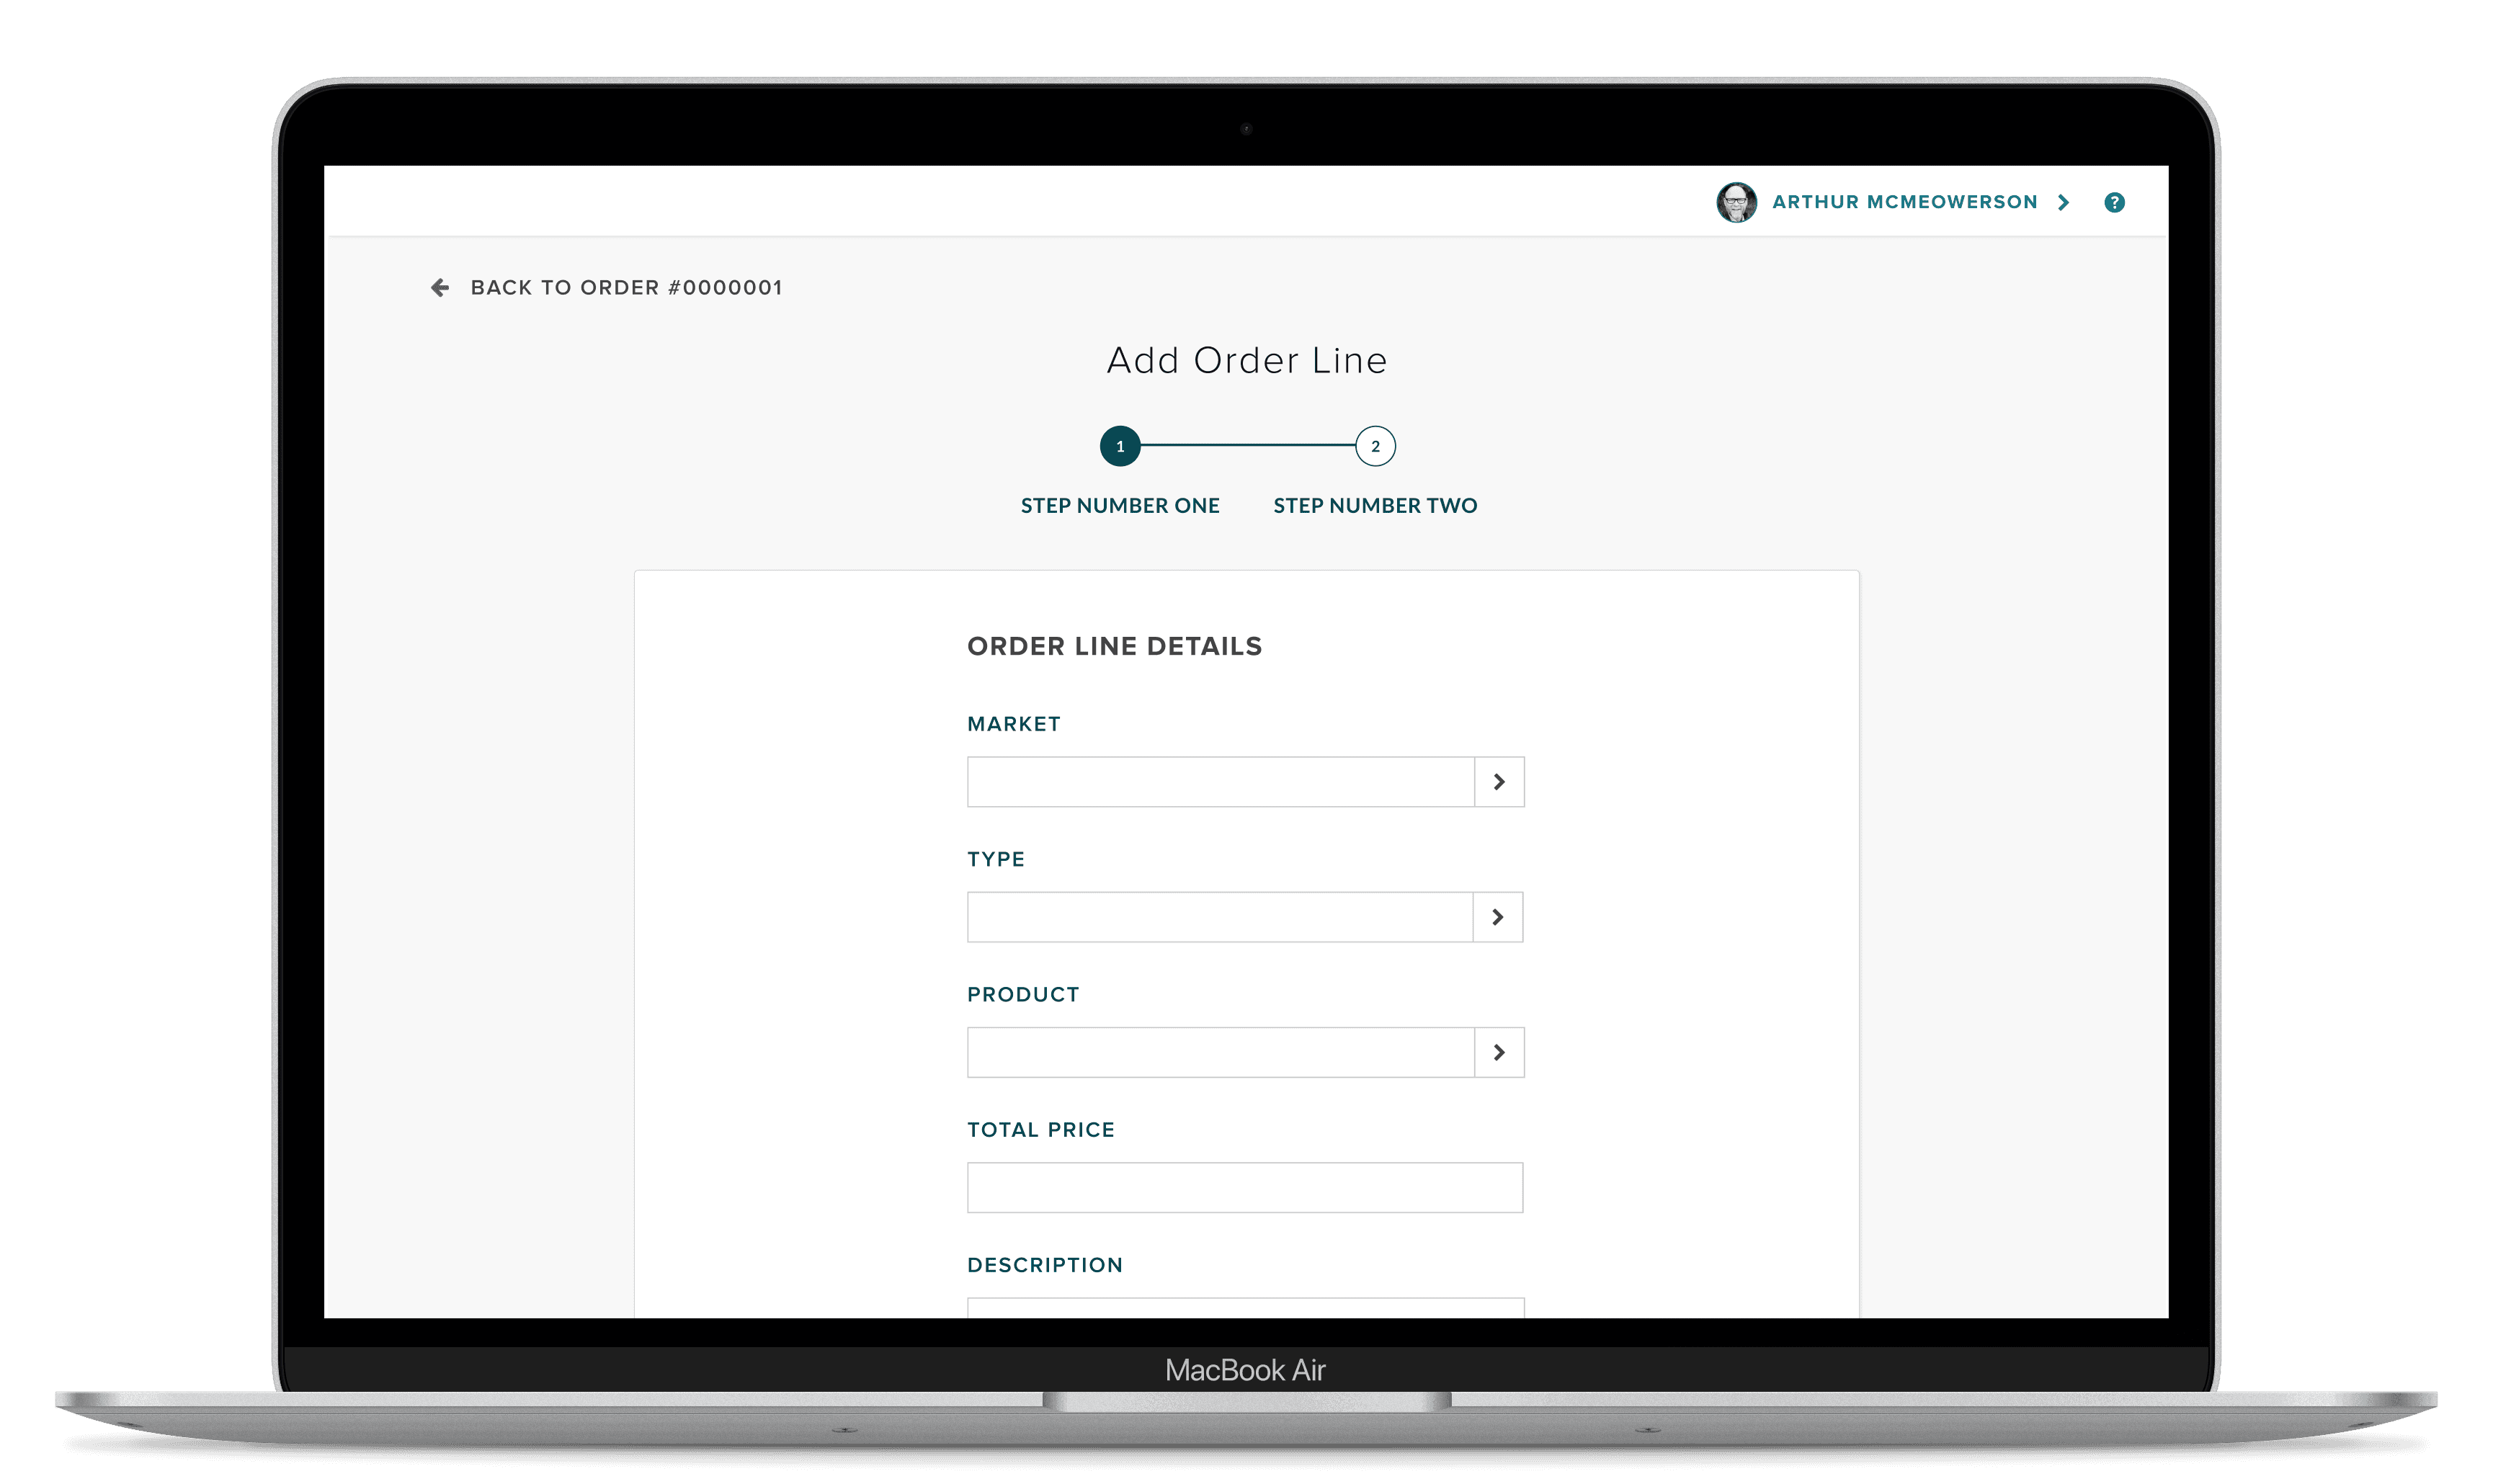Expand the user menu chevron

pos(2063,202)
